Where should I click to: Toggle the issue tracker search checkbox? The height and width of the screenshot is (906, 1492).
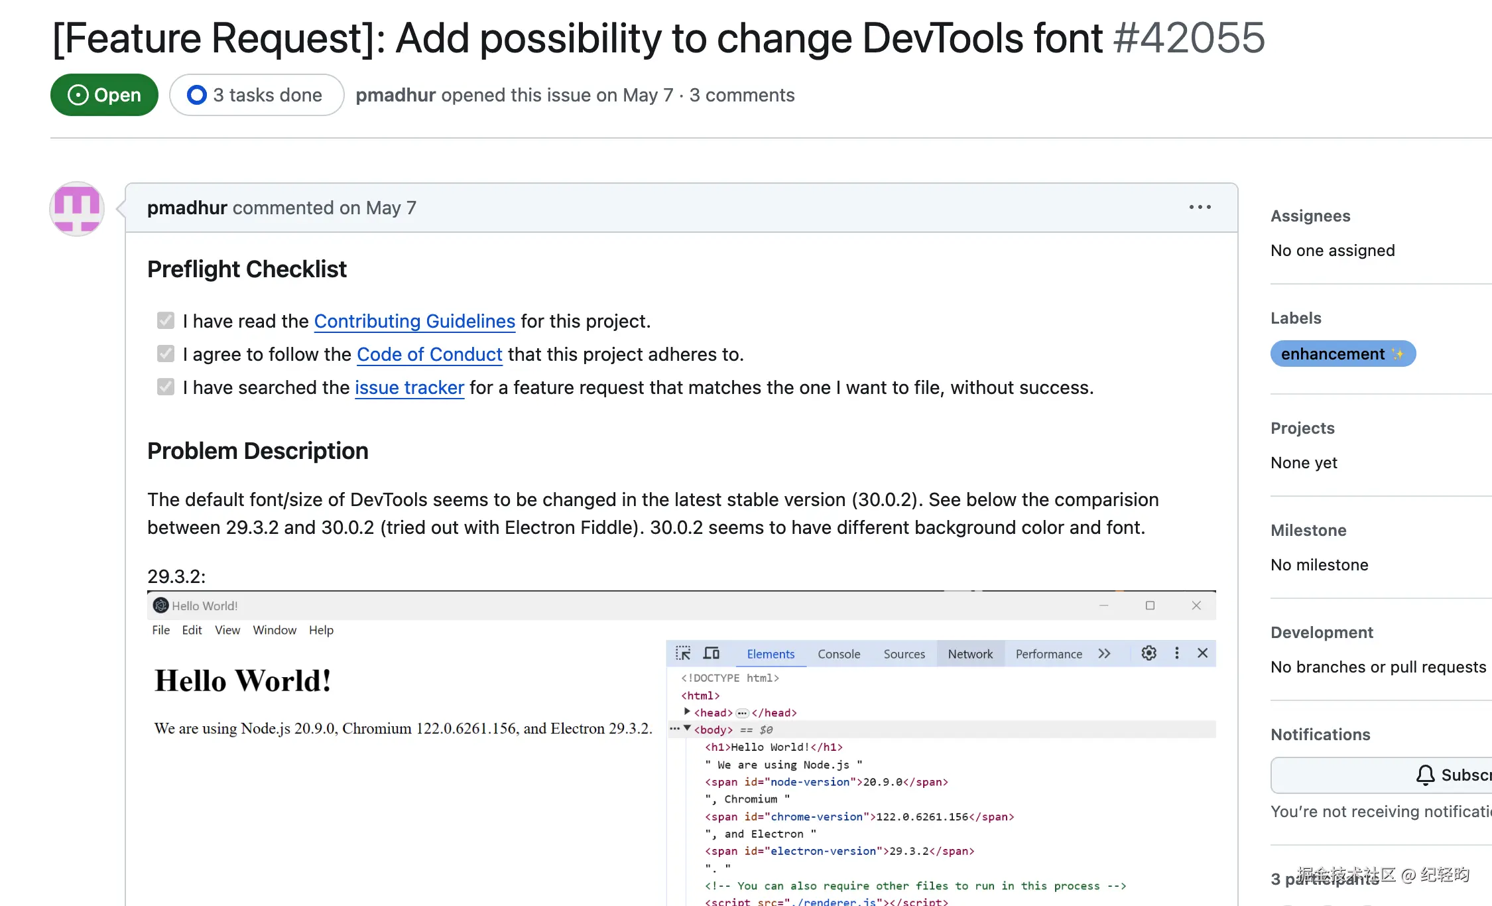pyautogui.click(x=166, y=387)
